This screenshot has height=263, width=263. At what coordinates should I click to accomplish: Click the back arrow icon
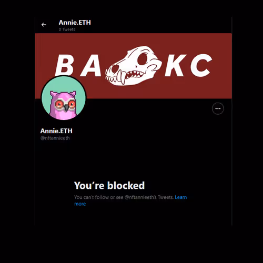[x=44, y=25]
